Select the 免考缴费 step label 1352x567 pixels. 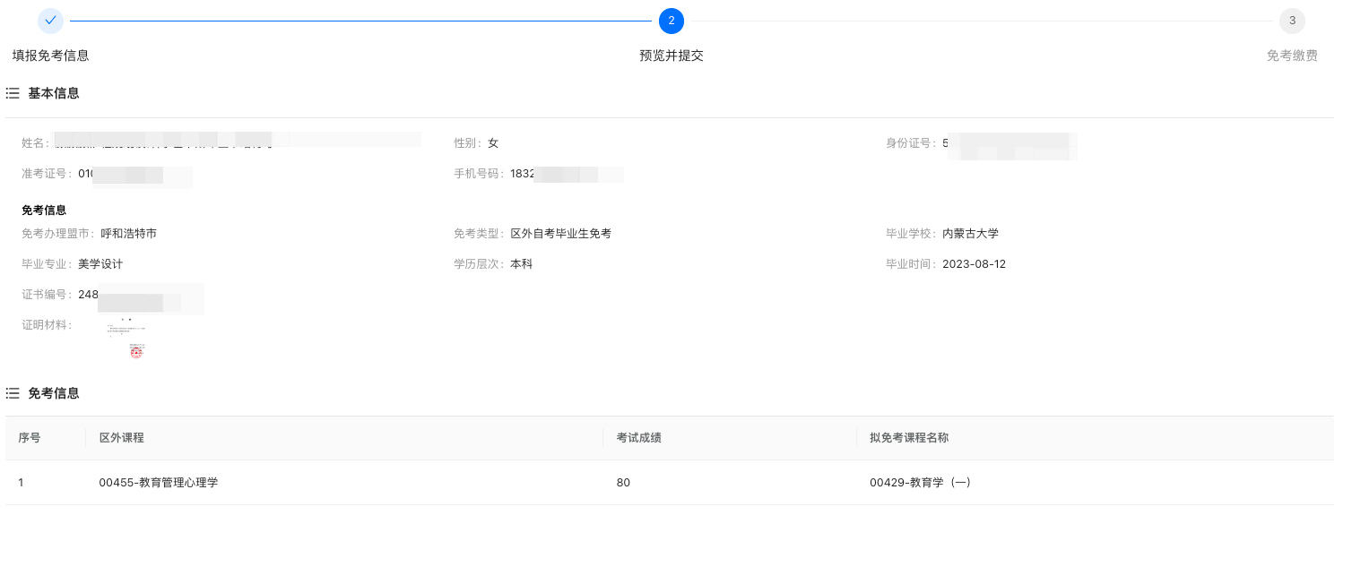(x=1292, y=56)
